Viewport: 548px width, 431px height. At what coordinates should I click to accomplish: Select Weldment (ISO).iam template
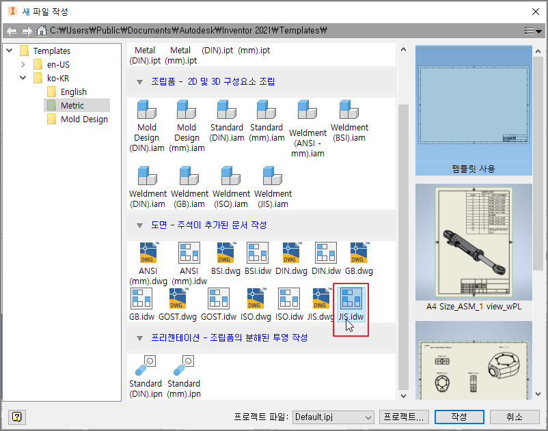[x=231, y=187]
